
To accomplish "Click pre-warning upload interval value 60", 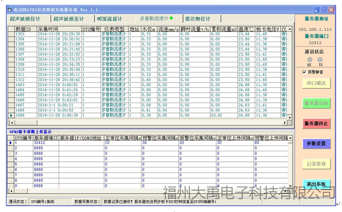I will 271,143.
